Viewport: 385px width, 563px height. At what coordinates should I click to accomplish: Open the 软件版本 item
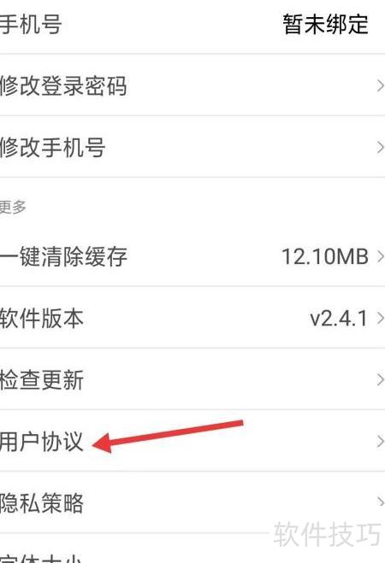tap(192, 318)
